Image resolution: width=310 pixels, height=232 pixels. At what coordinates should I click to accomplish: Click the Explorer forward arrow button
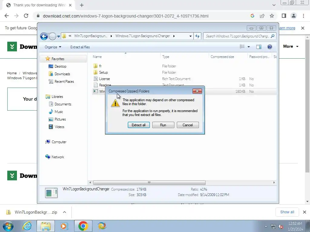click(52, 36)
